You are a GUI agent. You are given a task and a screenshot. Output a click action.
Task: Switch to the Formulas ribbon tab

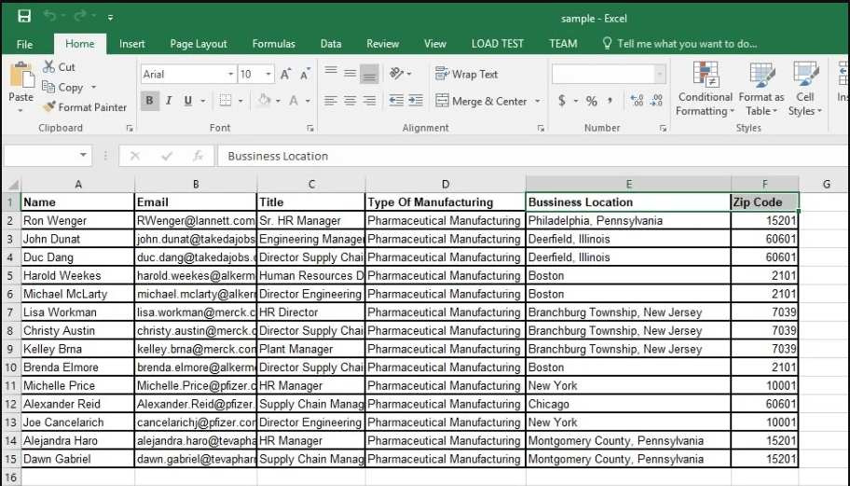273,44
